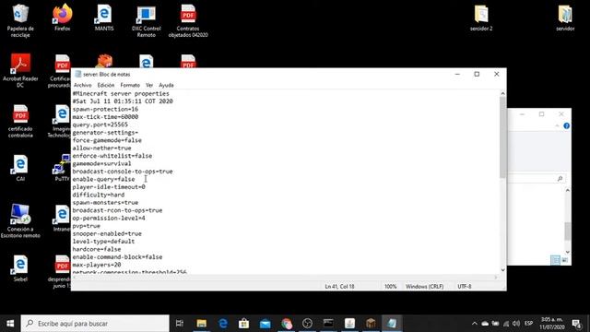Switch to details view in background window
590x332 pixels.
tap(555, 260)
